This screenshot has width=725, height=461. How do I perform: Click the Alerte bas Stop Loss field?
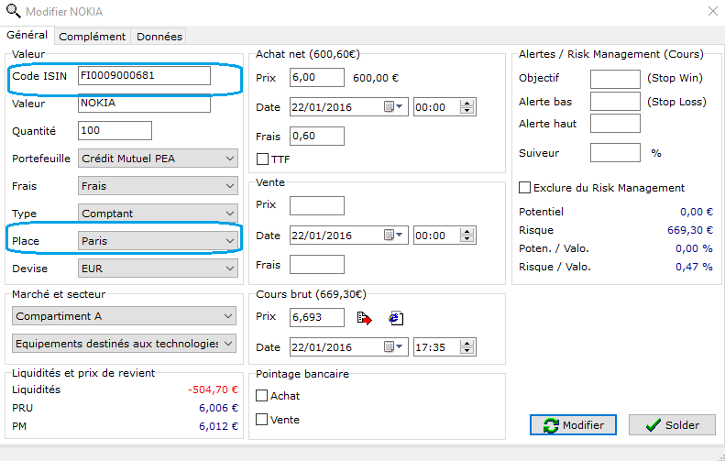pos(615,101)
